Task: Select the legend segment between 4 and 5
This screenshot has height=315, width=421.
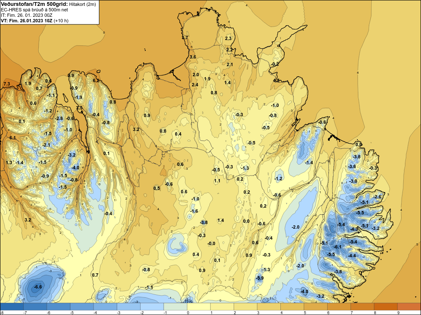Action: [292, 307]
